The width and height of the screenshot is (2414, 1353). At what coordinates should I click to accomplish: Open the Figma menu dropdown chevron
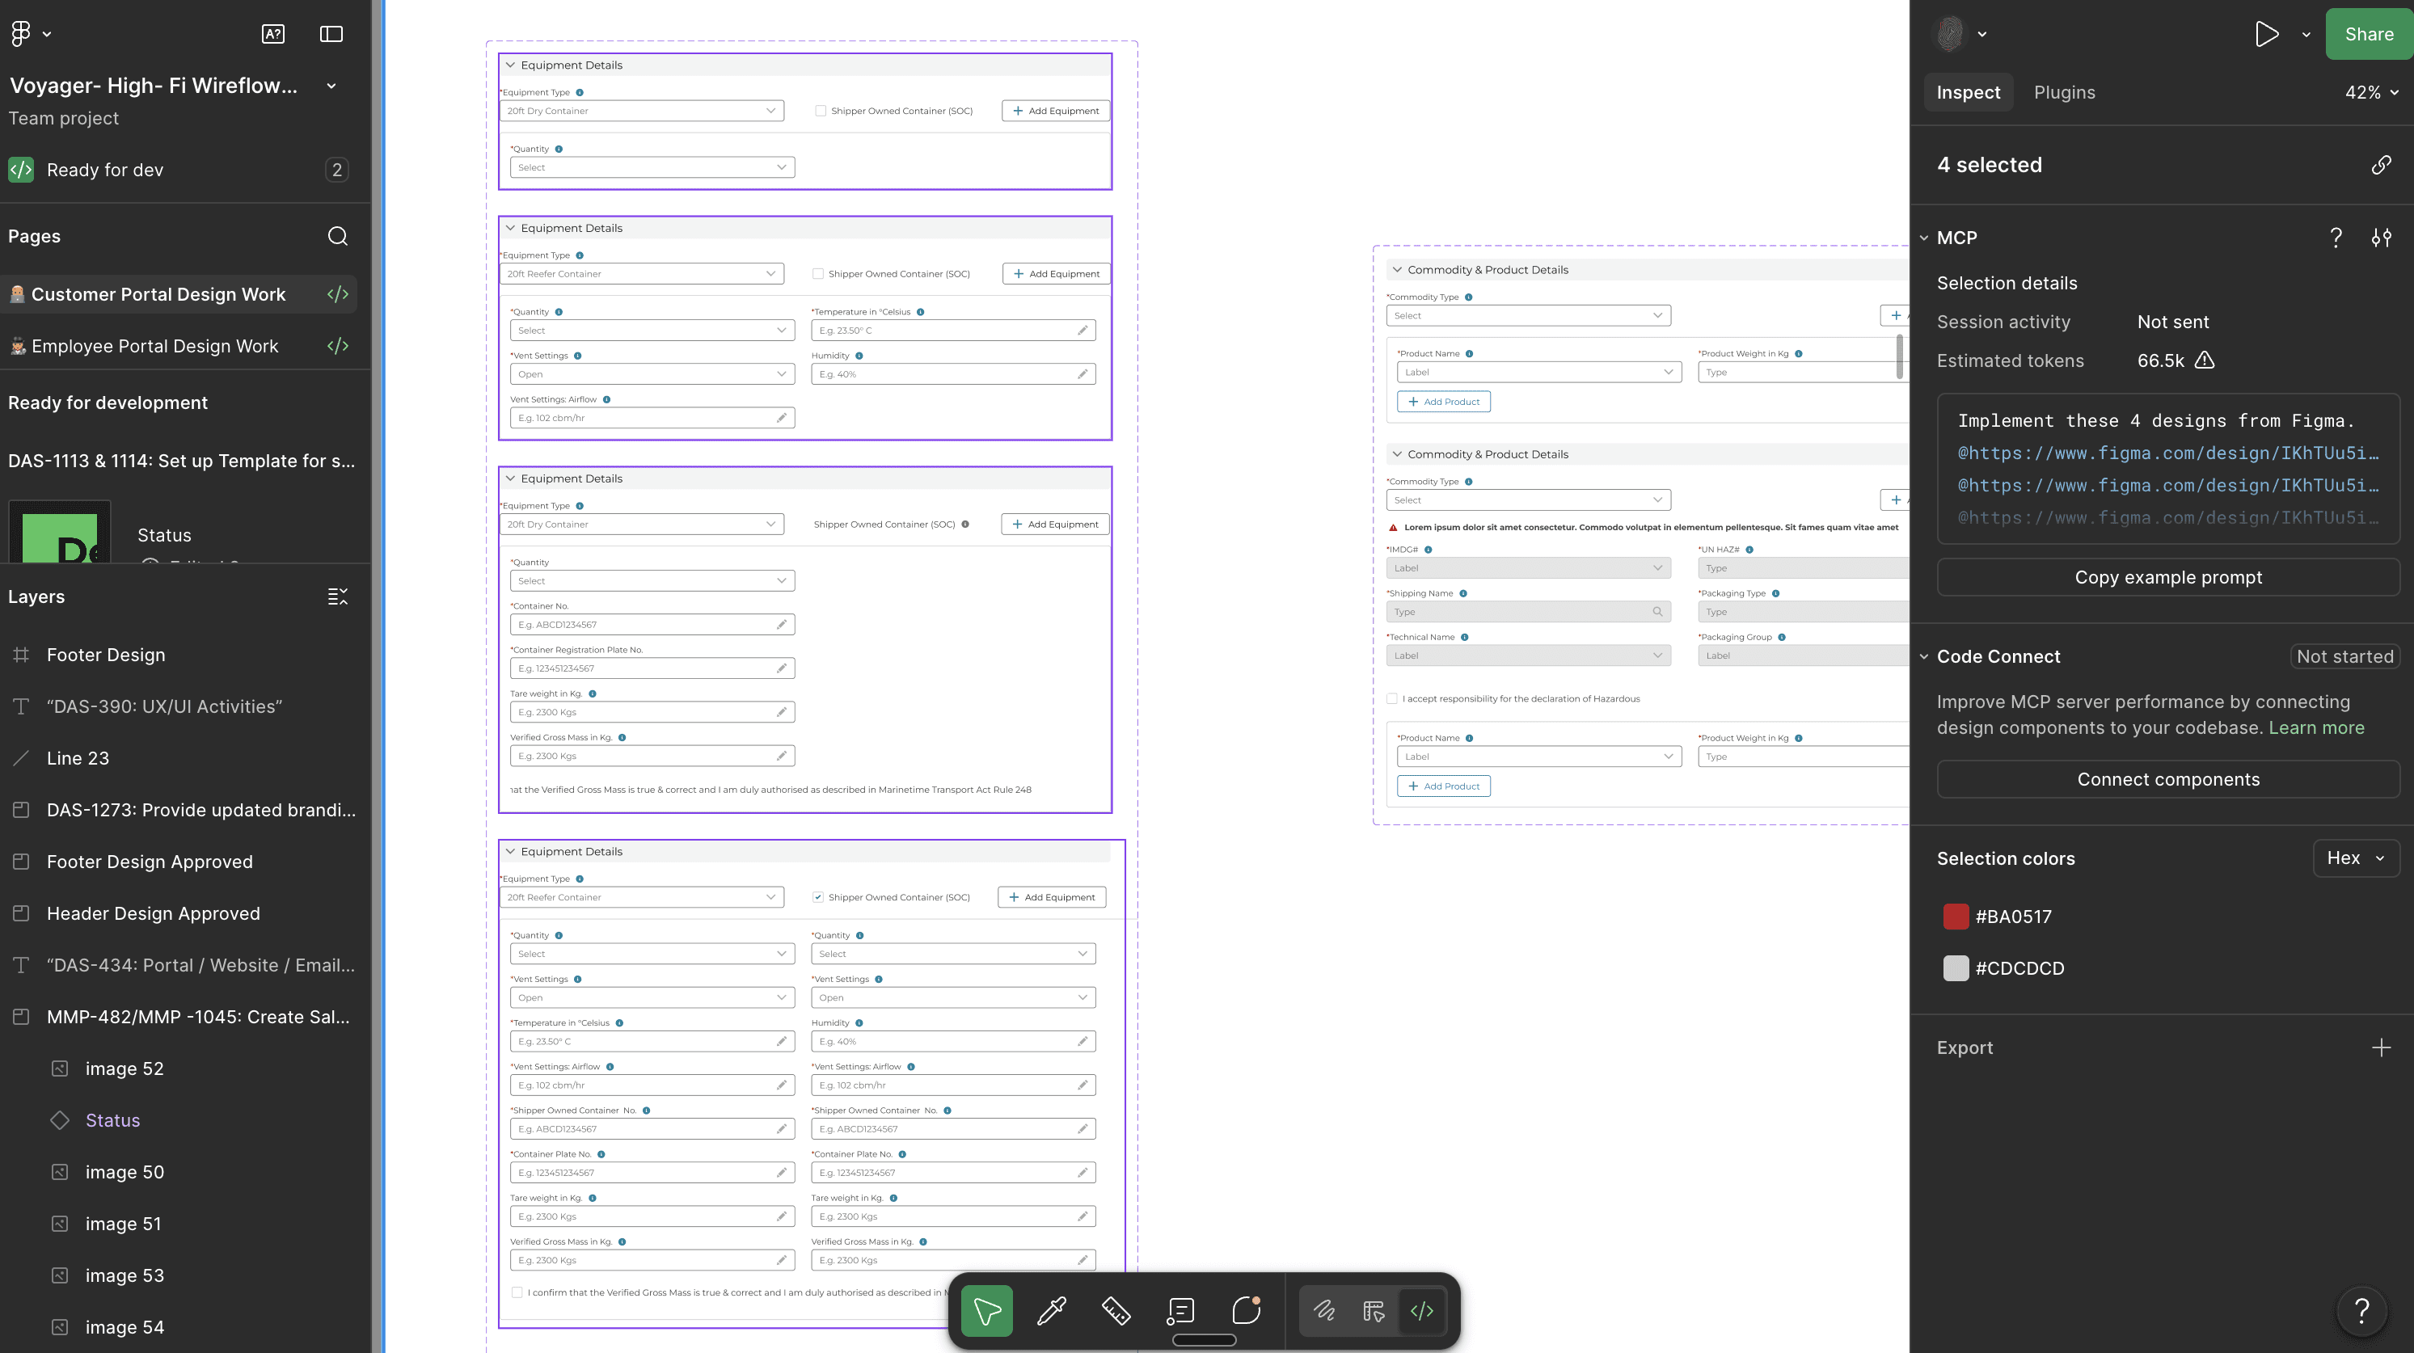[47, 35]
